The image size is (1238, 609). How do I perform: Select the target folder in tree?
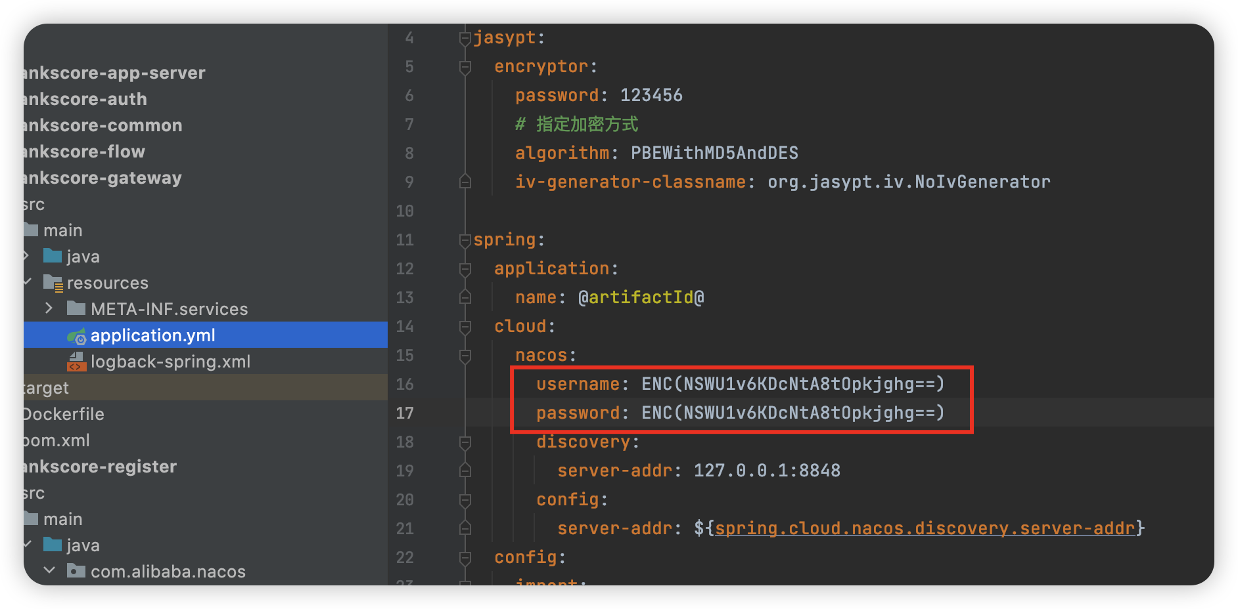[x=46, y=388]
